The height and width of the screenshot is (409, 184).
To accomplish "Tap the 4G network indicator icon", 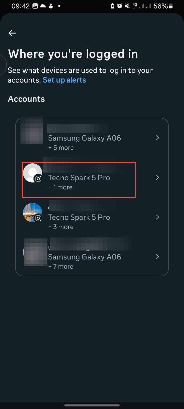I will pos(135,6).
